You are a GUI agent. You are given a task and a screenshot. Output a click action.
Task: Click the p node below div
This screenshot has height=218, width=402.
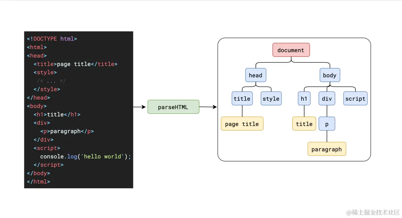coord(327,124)
